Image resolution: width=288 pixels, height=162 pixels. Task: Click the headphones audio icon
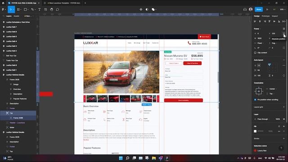coord(245,9)
